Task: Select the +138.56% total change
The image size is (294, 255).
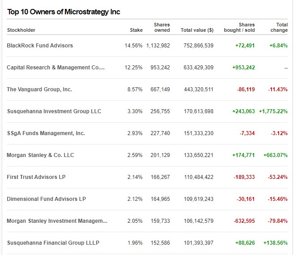Action: 276,243
